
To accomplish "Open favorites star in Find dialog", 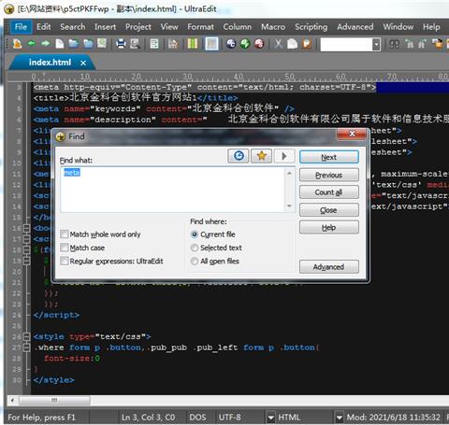I will pyautogui.click(x=261, y=156).
